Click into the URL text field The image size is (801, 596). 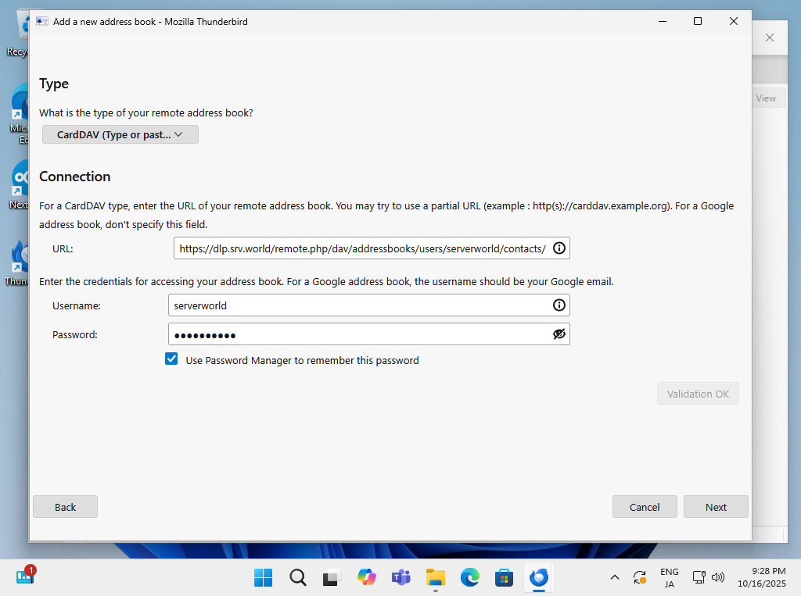tap(361, 248)
